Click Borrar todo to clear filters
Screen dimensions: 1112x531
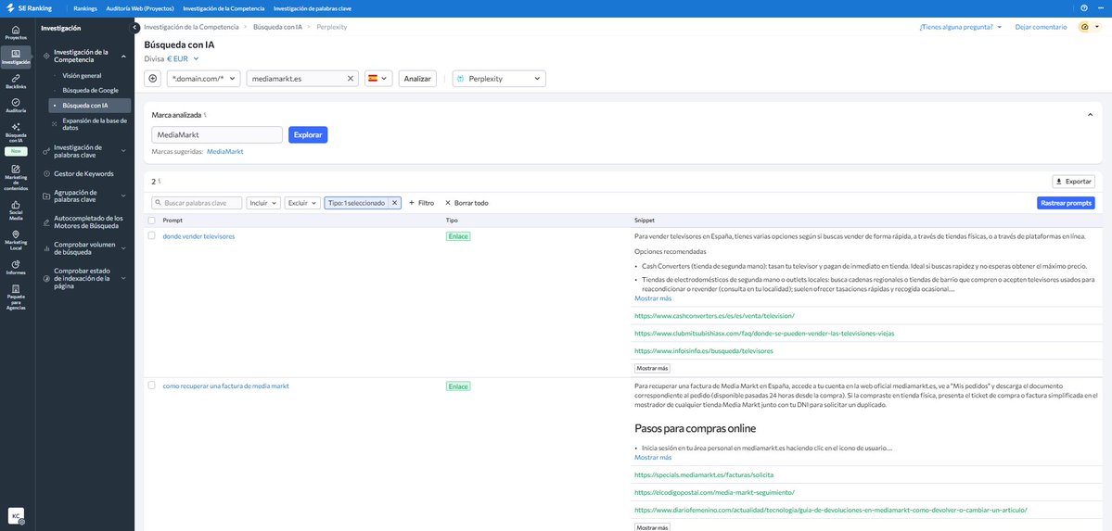467,203
